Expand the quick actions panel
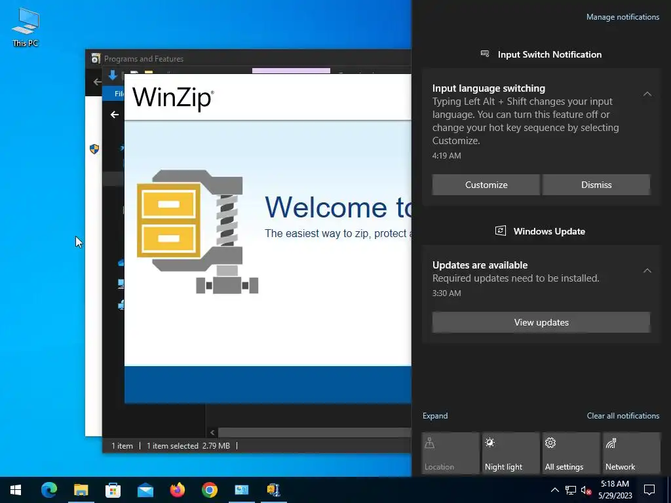Screen dimensions: 671x503 [435, 416]
